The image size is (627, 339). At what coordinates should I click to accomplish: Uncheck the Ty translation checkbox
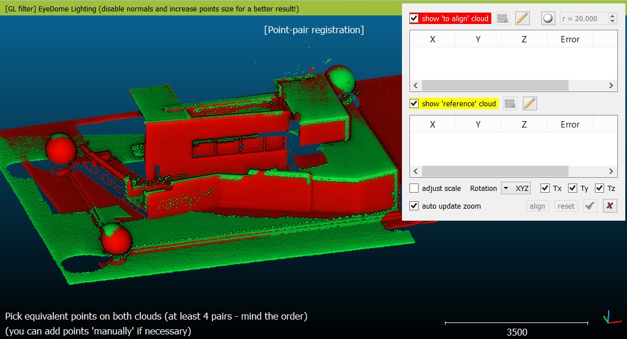point(572,188)
